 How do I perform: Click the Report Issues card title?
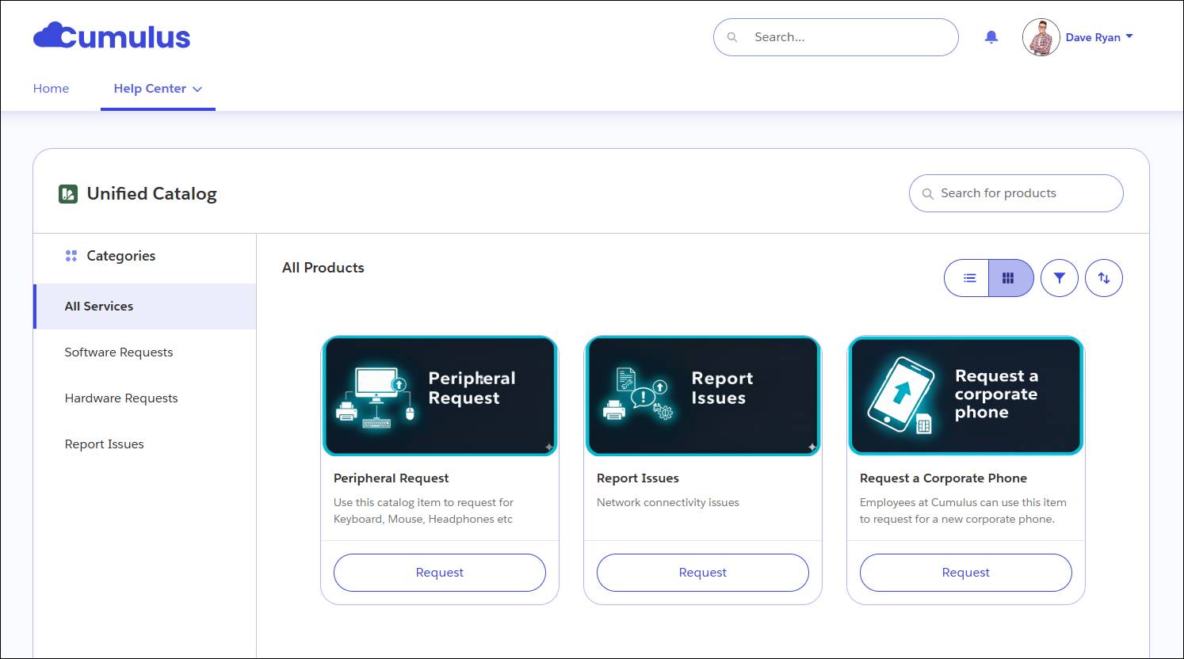[x=638, y=478]
